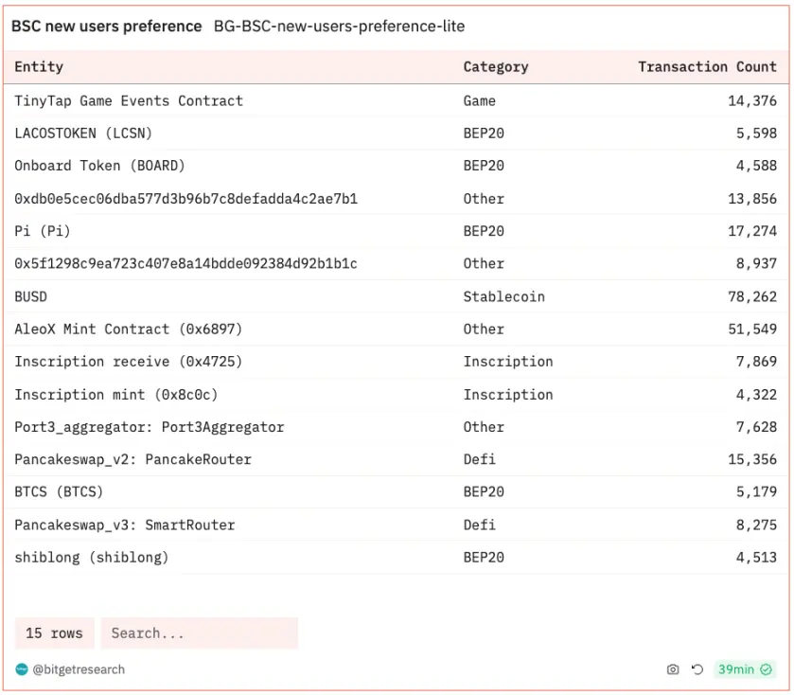
Task: Select the shiblong (shiblong) entity cell
Action: (x=92, y=557)
